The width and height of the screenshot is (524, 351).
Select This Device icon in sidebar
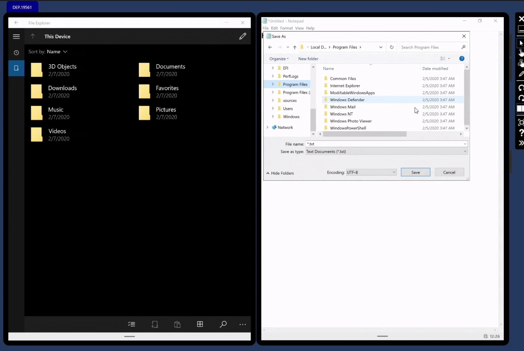click(16, 68)
